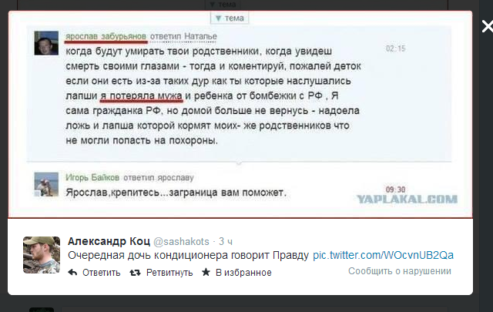Click the Александр Коц name
The image size is (493, 312).
109,241
